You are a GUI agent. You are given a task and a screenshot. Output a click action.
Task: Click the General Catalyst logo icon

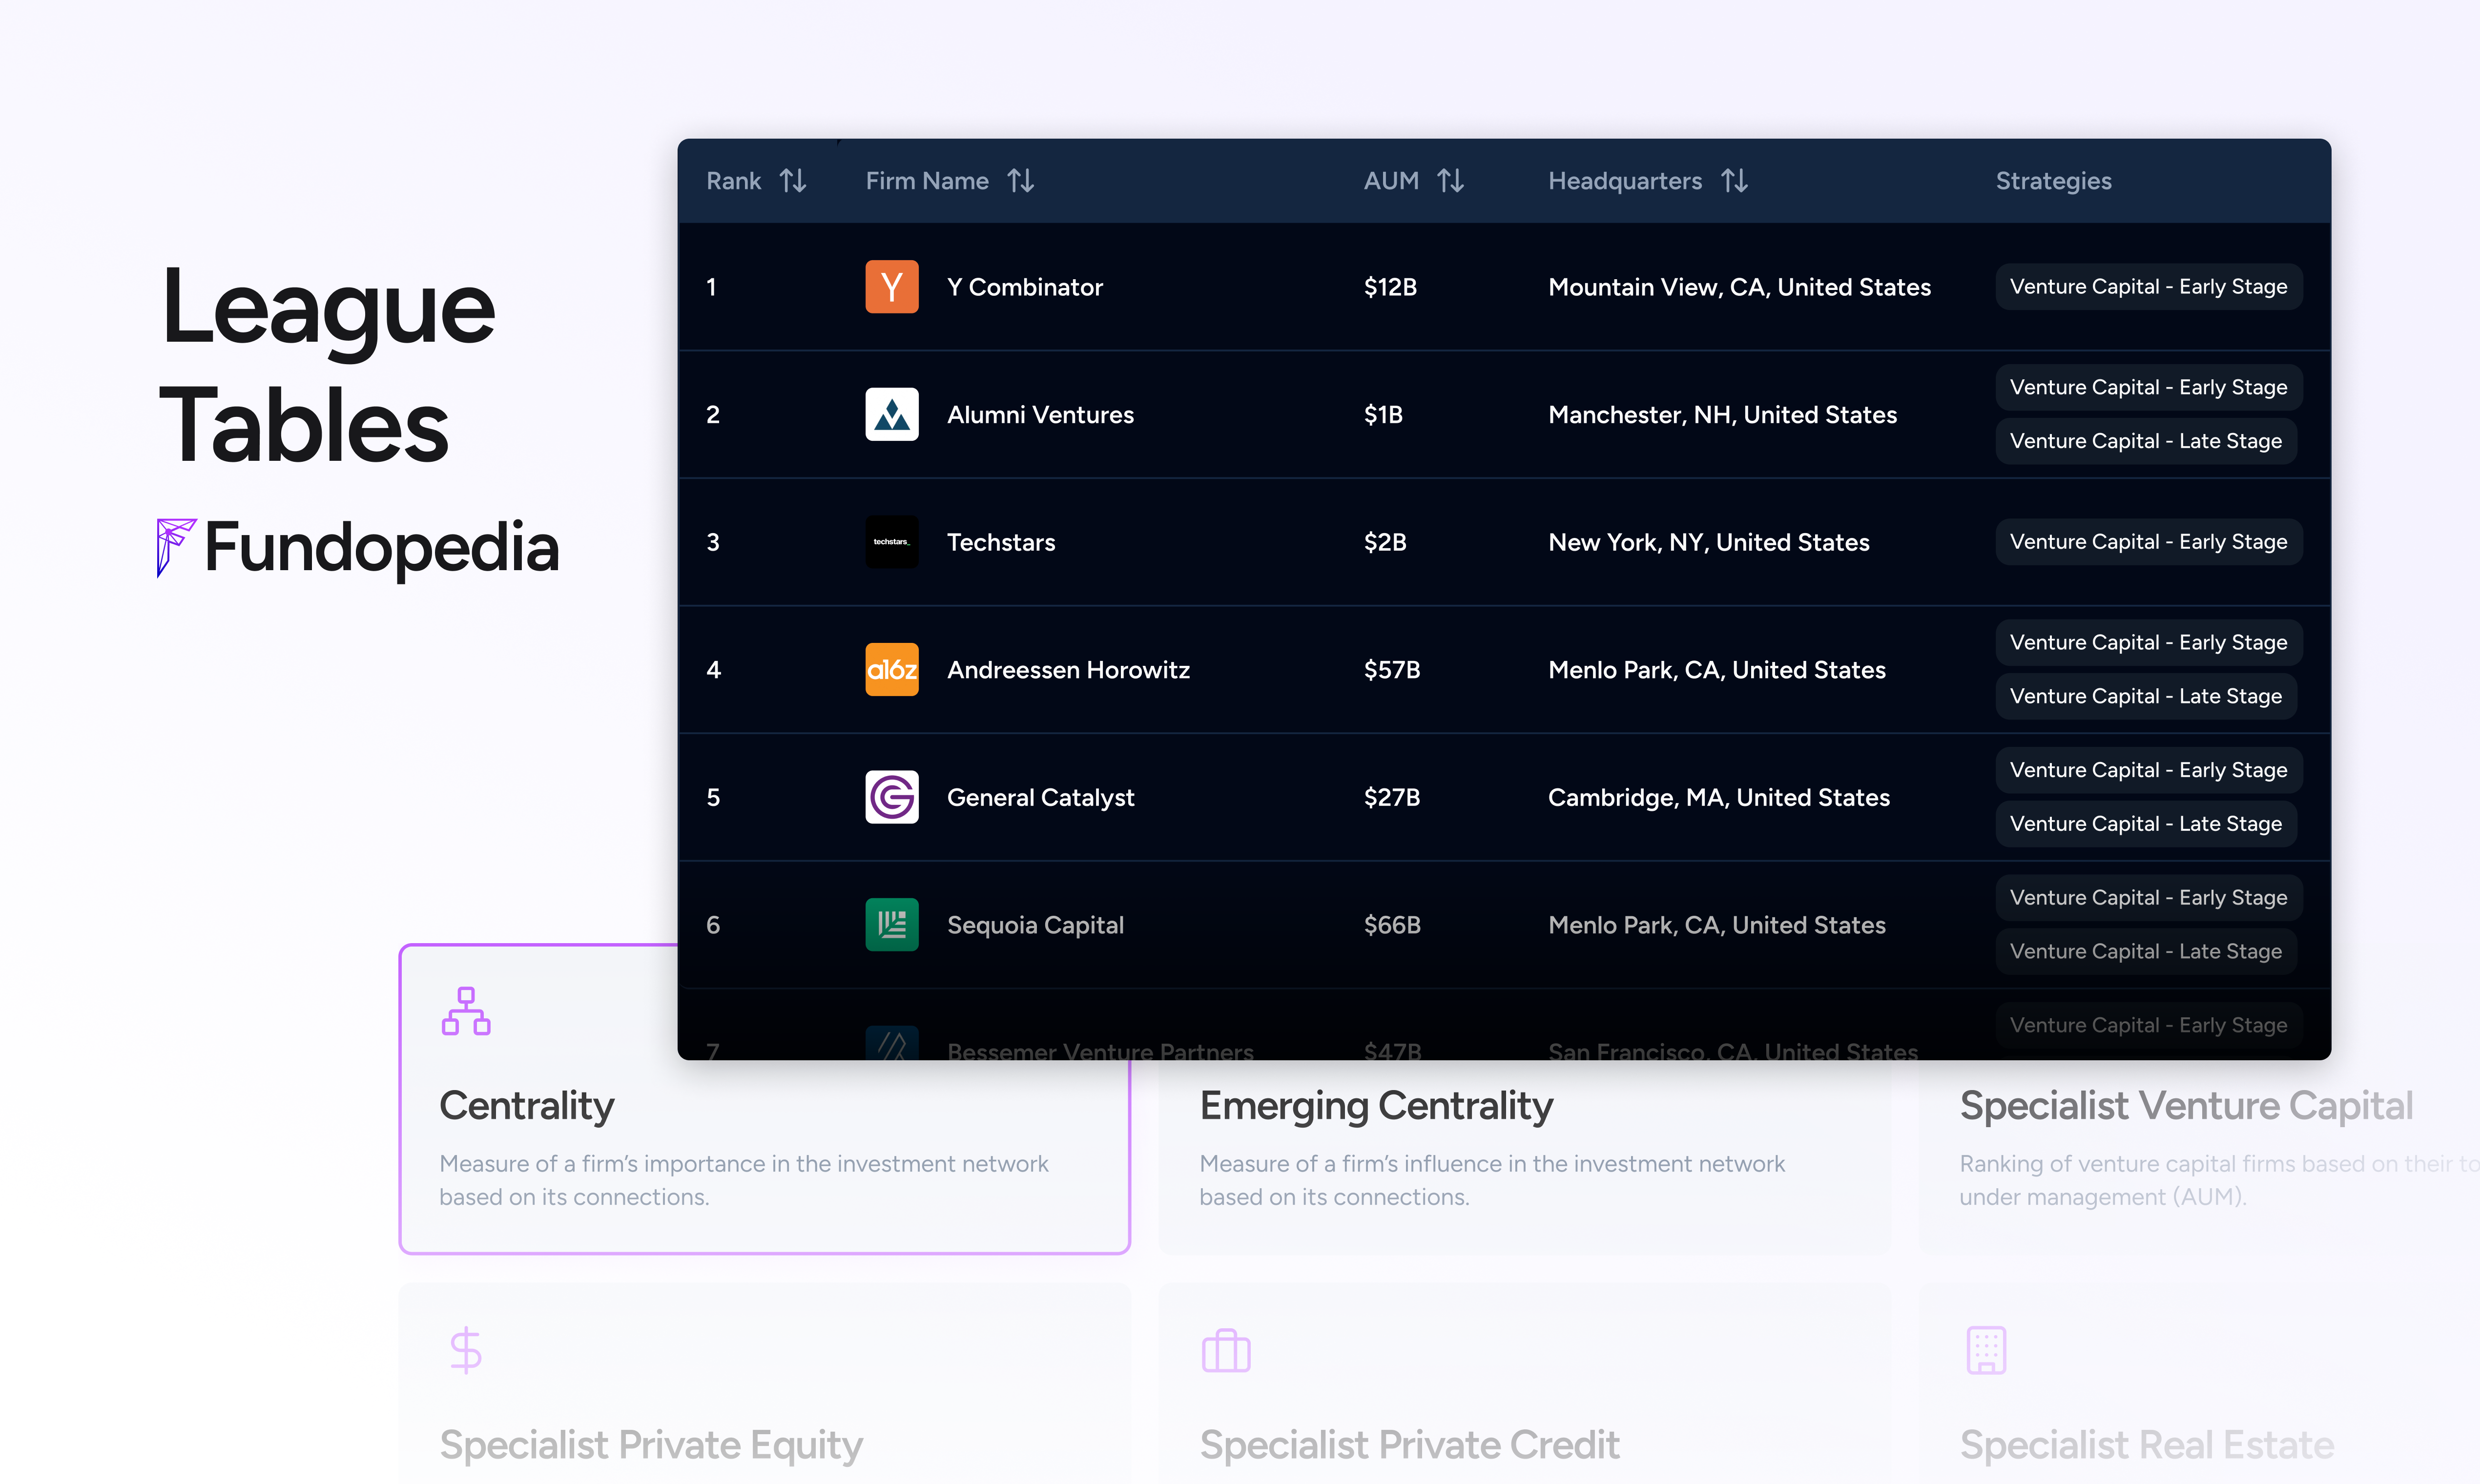[x=891, y=797]
